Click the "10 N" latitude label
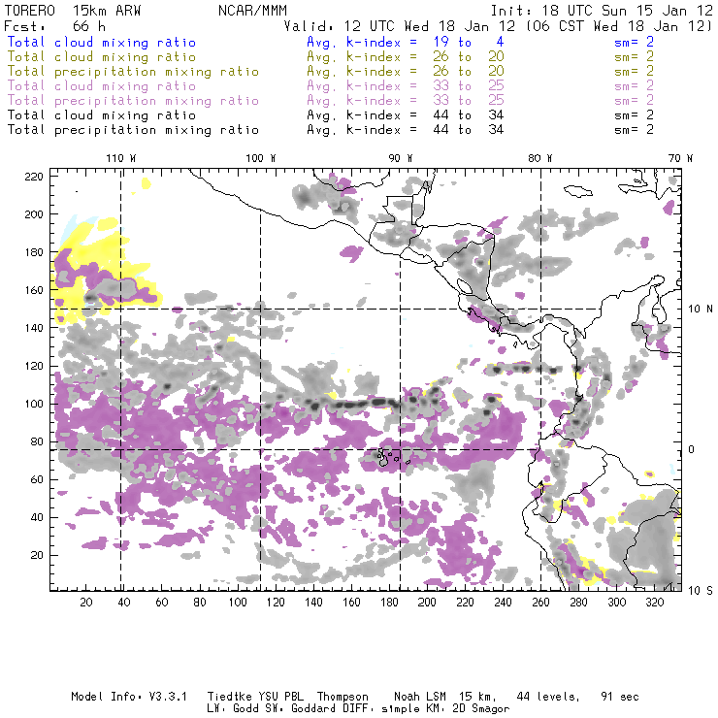This screenshot has height=718, width=718. 701,310
